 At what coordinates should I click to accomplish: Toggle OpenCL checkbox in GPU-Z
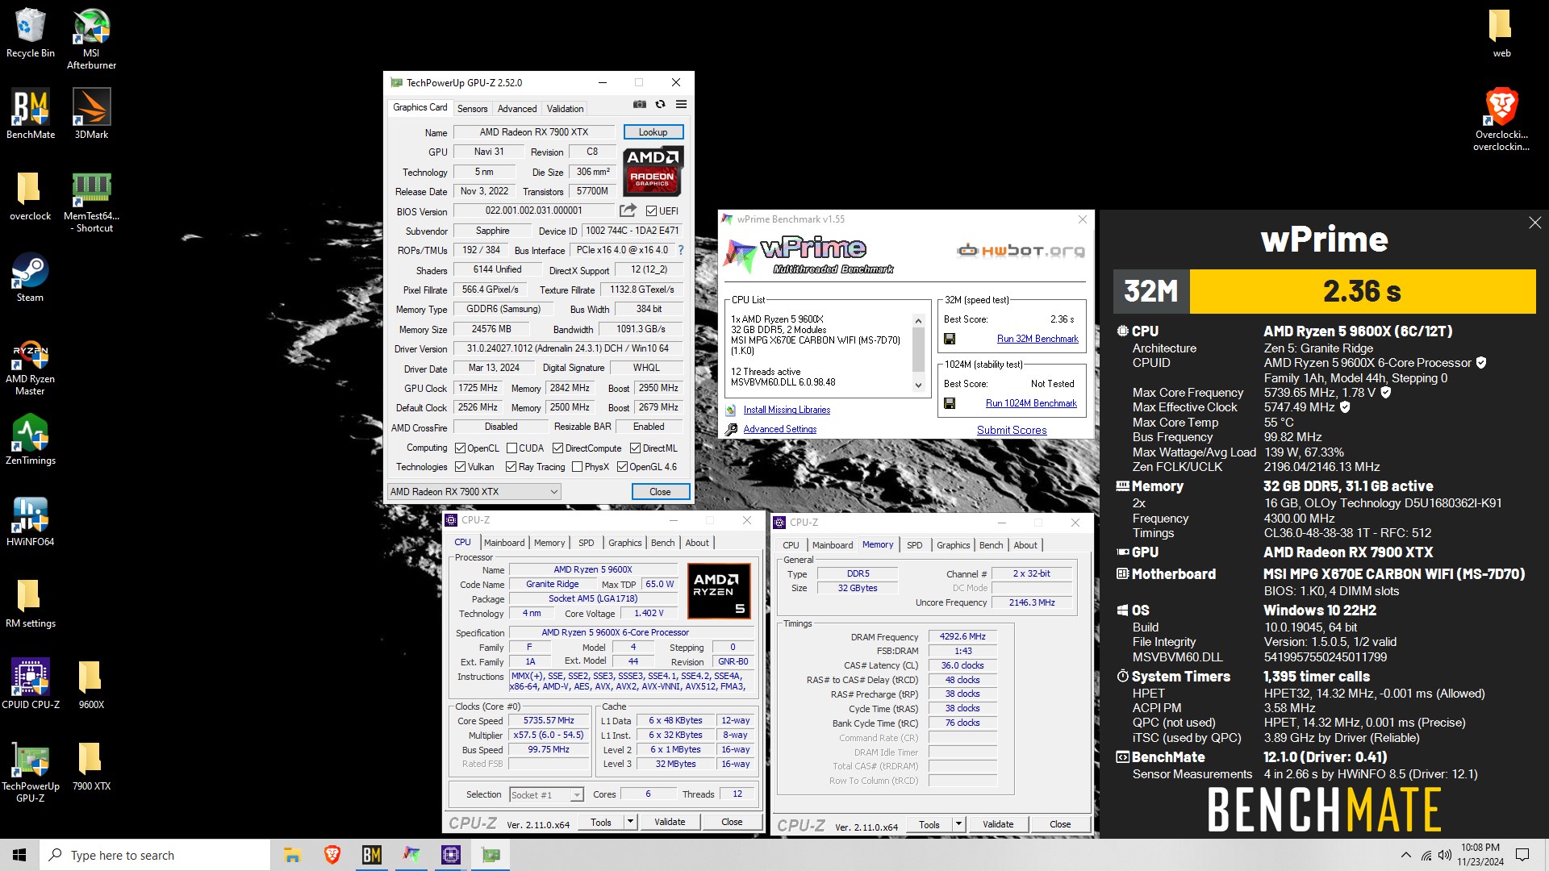click(x=460, y=448)
